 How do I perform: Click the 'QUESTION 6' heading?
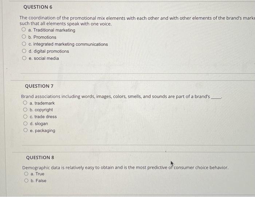38,7
